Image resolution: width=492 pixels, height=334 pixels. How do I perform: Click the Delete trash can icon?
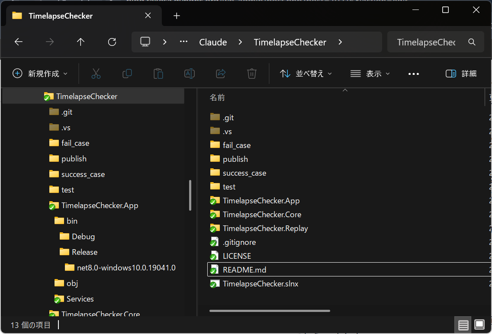coord(252,74)
